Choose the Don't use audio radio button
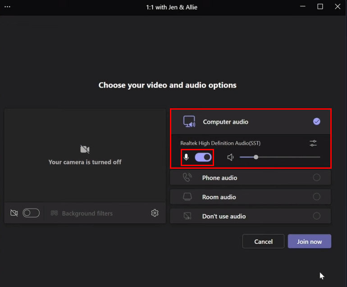This screenshot has width=347, height=287. tap(316, 216)
